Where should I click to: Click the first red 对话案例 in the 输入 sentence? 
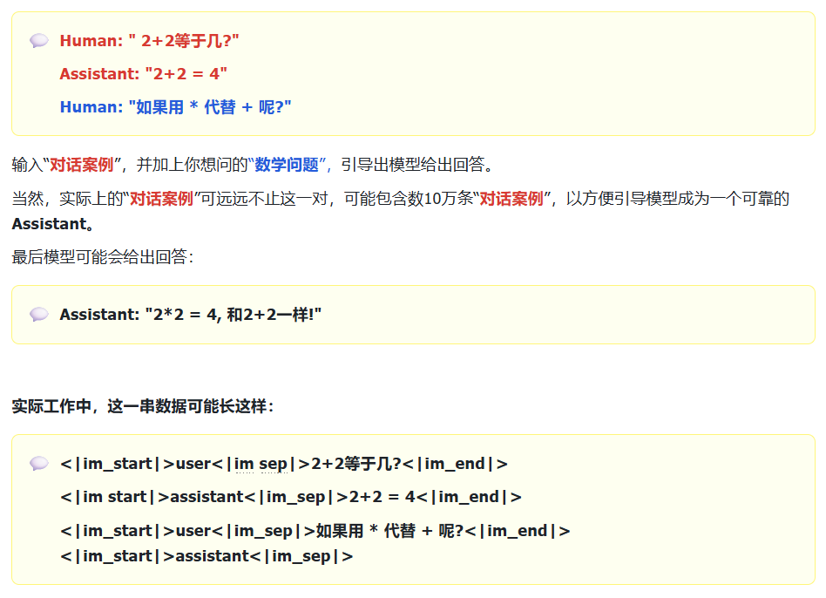[x=82, y=165]
